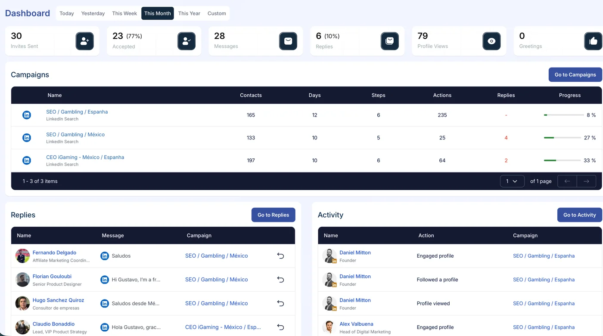Click the 33 % progress bar
This screenshot has height=336, width=603.
[563, 160]
